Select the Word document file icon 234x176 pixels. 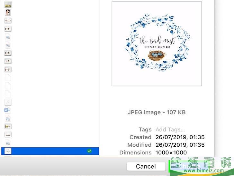coord(7,110)
